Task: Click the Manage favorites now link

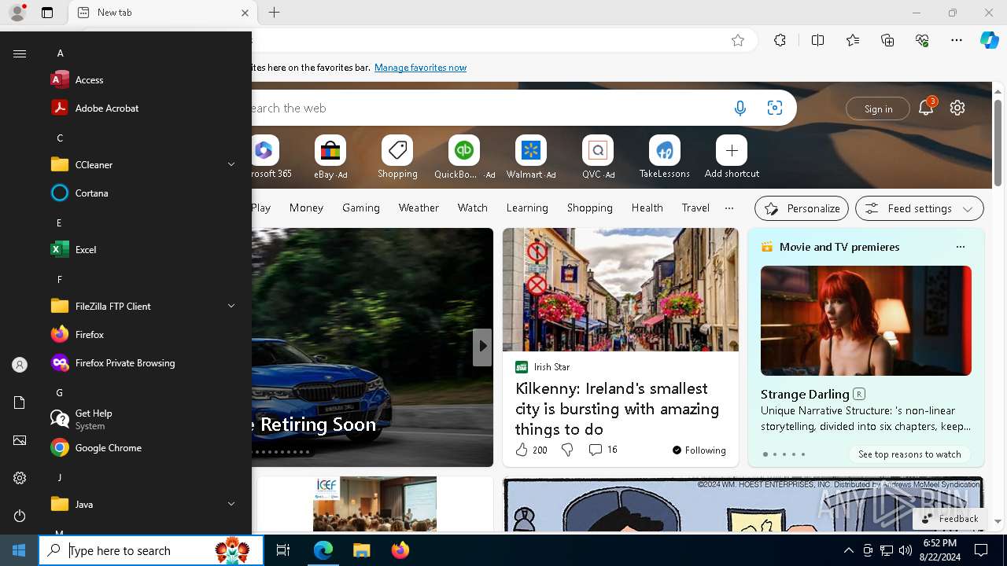Action: 420,68
